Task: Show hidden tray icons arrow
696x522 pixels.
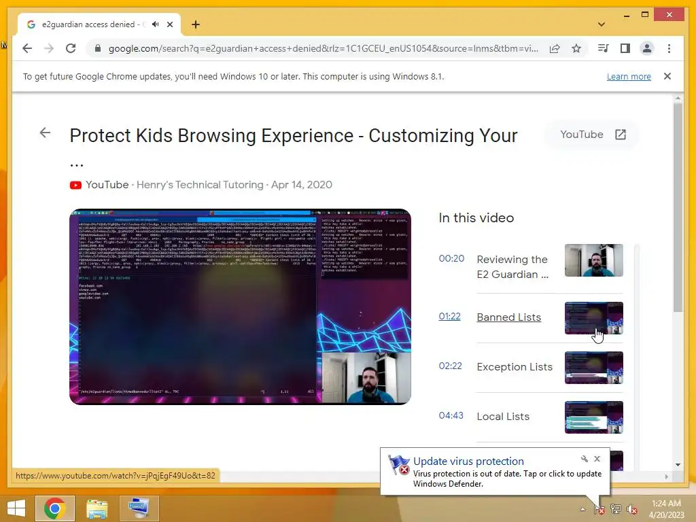Action: click(582, 509)
